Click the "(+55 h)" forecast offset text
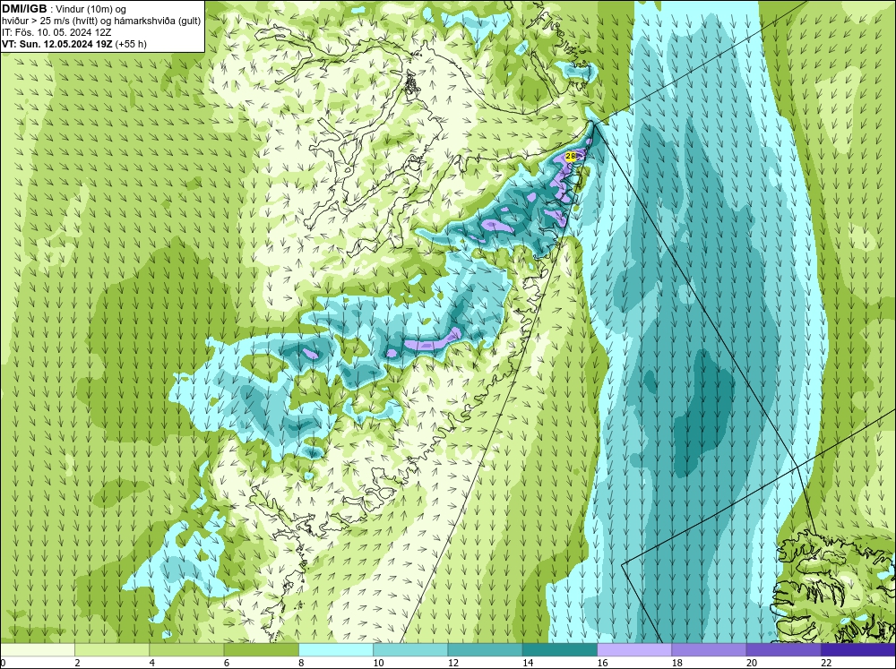This screenshot has width=896, height=669. point(131,44)
